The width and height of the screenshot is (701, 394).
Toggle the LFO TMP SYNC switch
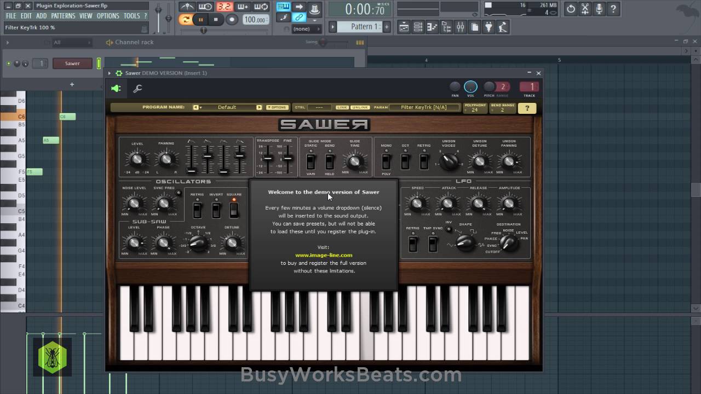[x=433, y=244]
